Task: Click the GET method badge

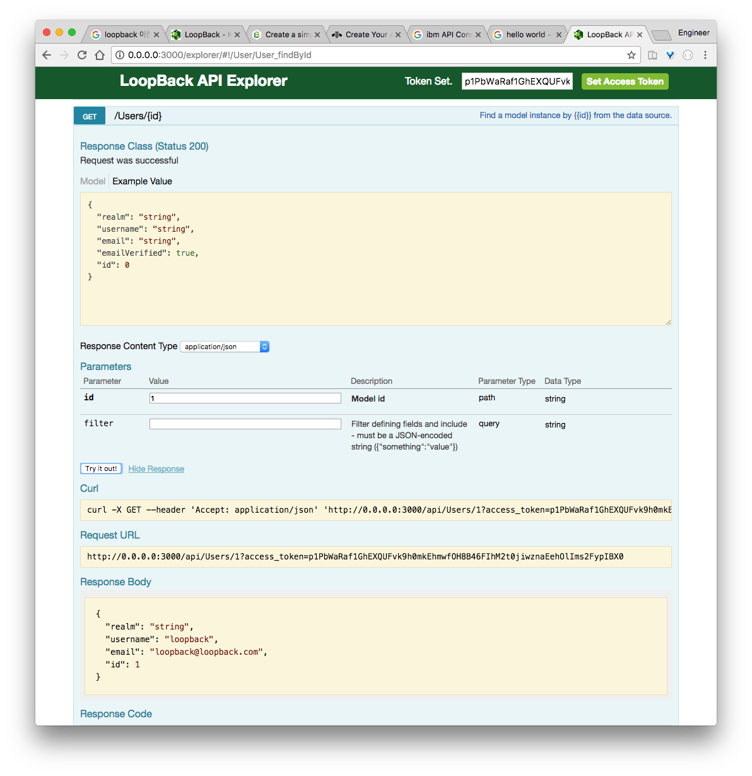Action: click(90, 116)
